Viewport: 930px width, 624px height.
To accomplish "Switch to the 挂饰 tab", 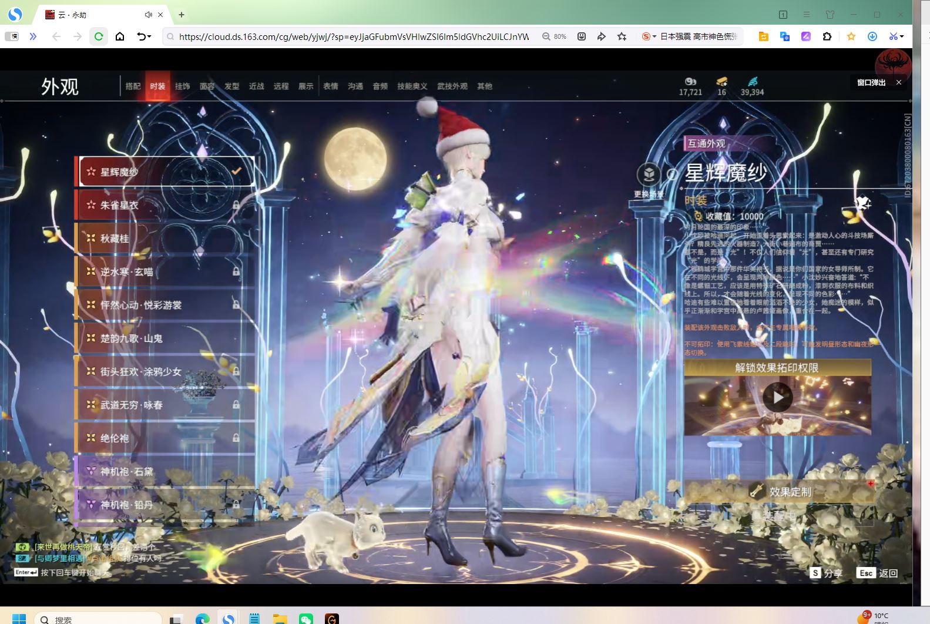I will point(182,86).
